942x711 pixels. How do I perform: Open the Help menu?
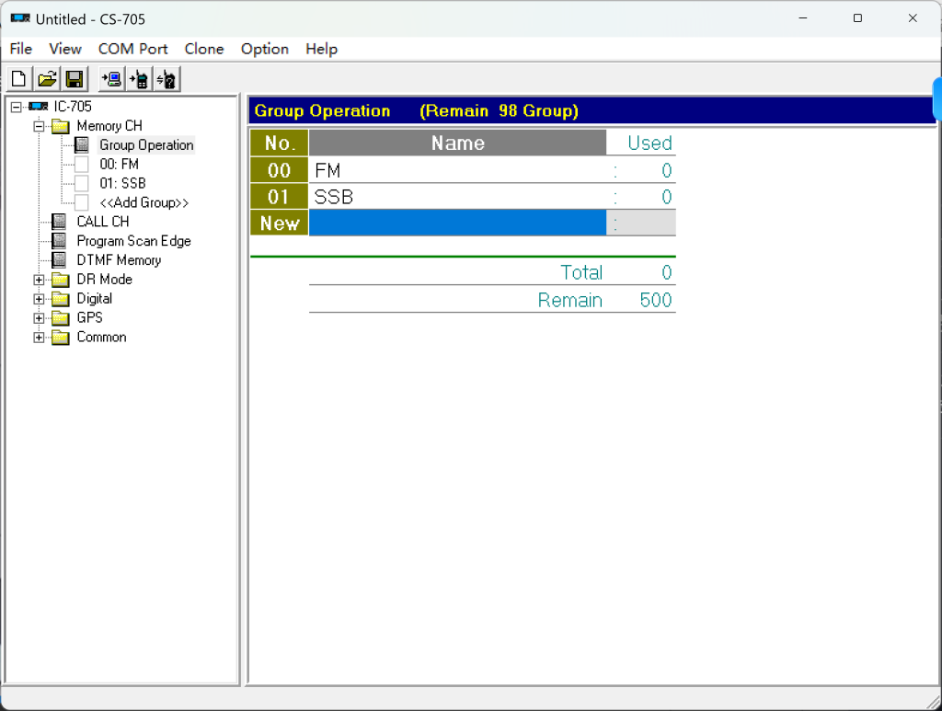(x=321, y=49)
